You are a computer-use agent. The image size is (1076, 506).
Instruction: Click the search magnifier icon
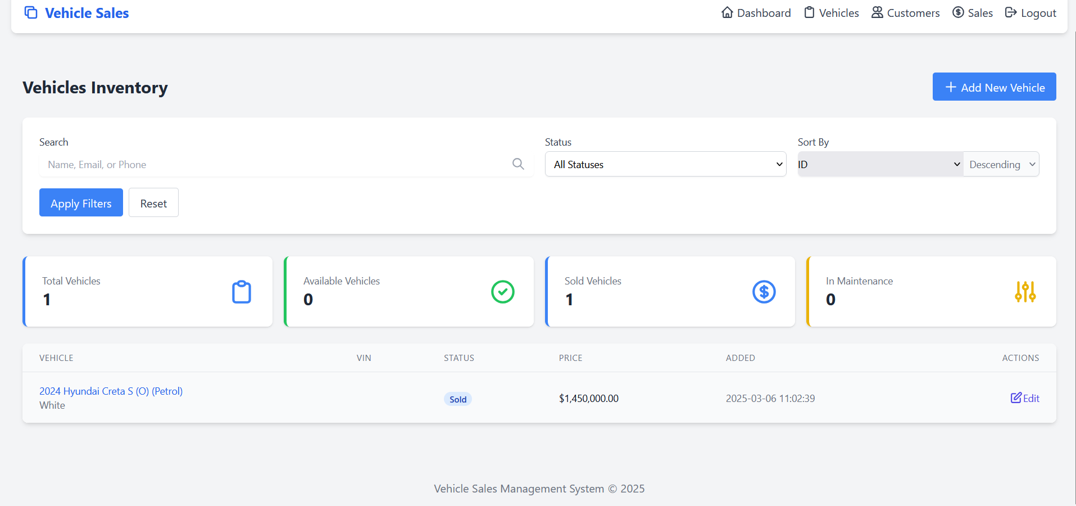[x=518, y=164]
